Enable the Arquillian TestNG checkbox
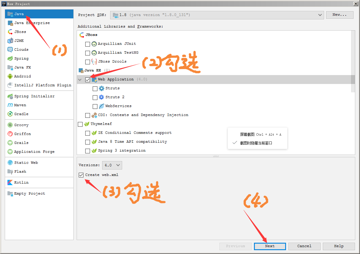The height and width of the screenshot is (254, 360). tap(88, 53)
